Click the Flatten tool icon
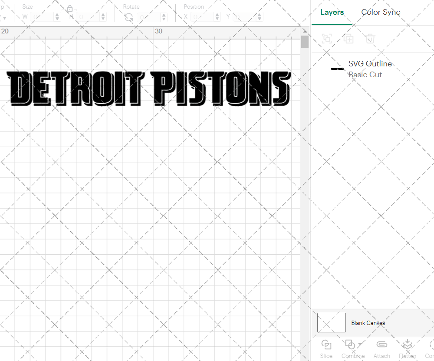 click(x=407, y=345)
